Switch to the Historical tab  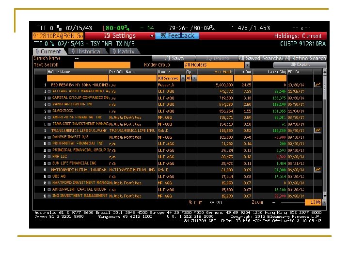[88, 51]
